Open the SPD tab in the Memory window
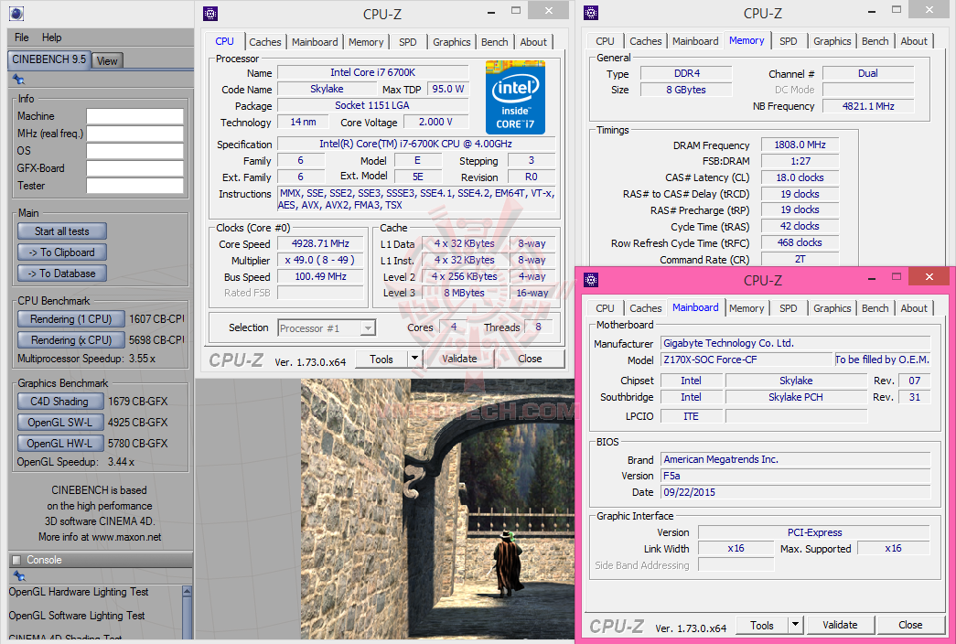 [x=788, y=41]
